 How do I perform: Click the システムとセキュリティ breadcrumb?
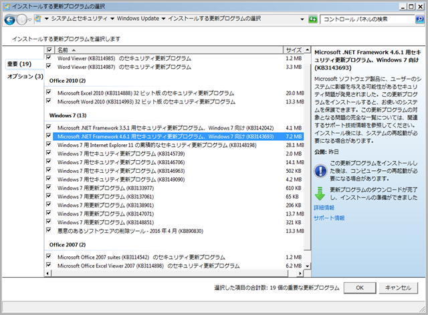pos(80,19)
